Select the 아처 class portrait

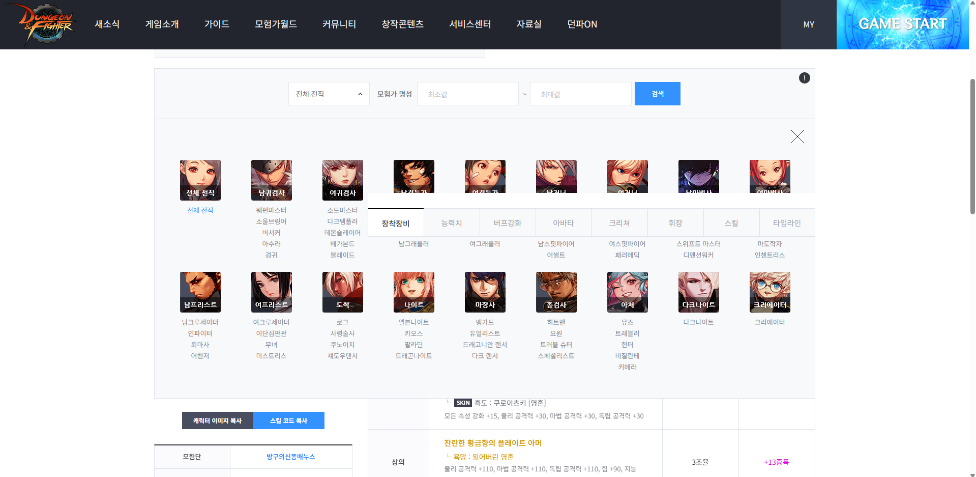click(627, 292)
